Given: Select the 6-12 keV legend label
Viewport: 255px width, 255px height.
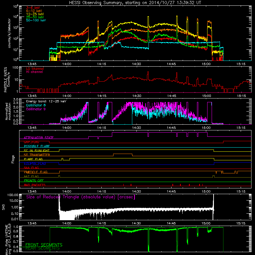Looking at the screenshot, I should coord(34,11).
